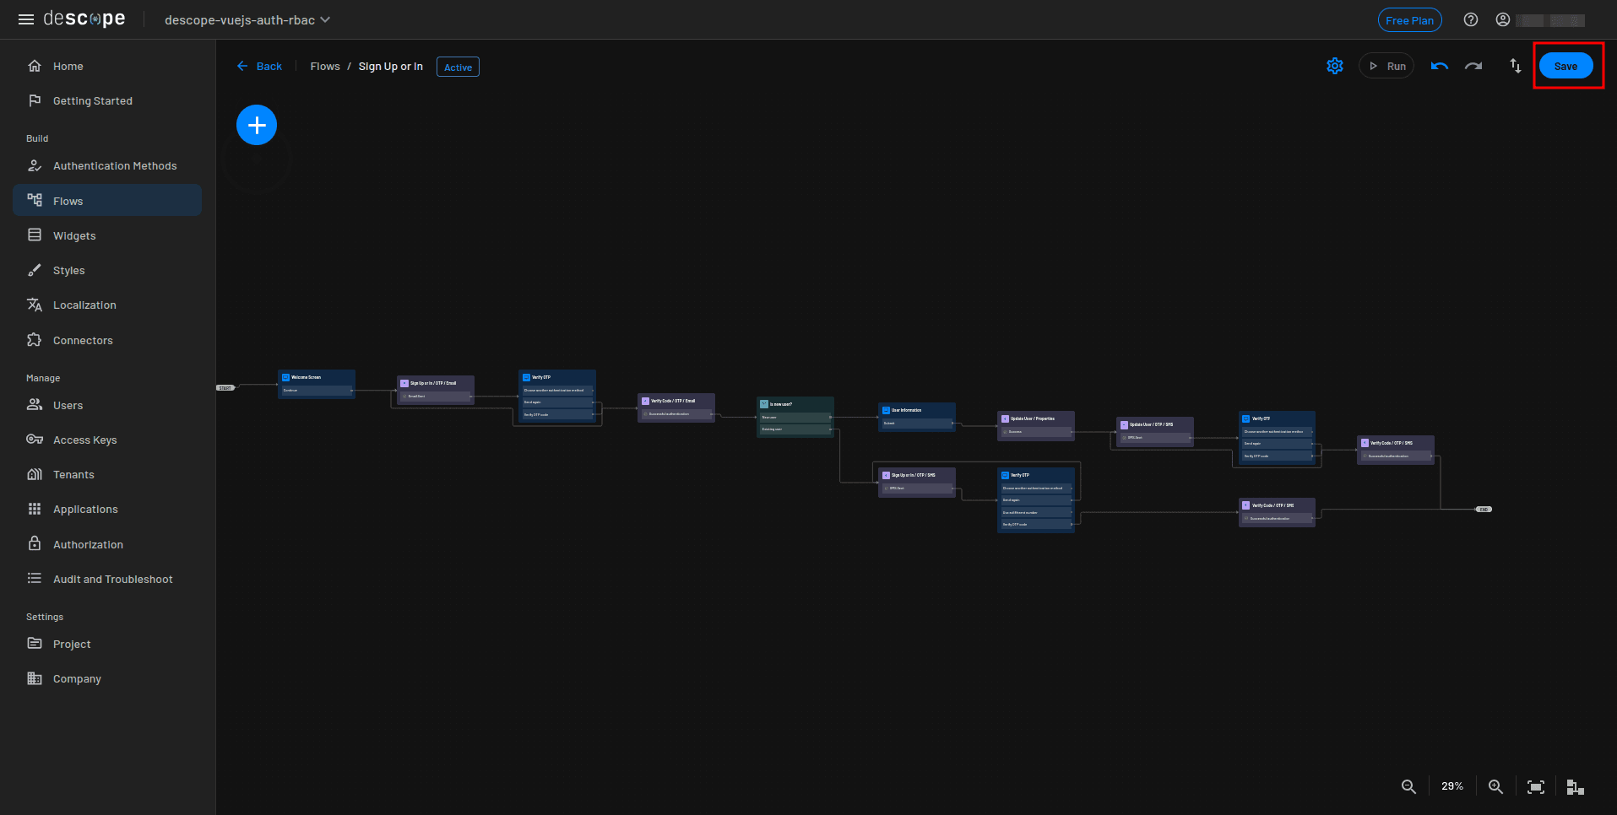Toggle the hamburger navigation menu
1617x815 pixels.
26,19
